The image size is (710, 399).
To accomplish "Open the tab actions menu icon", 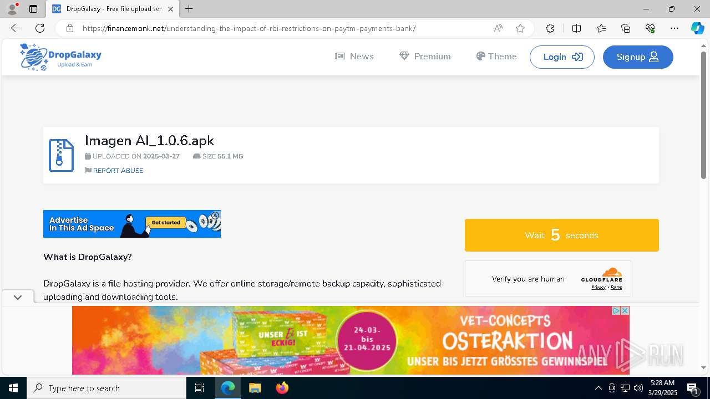I will coord(33,9).
